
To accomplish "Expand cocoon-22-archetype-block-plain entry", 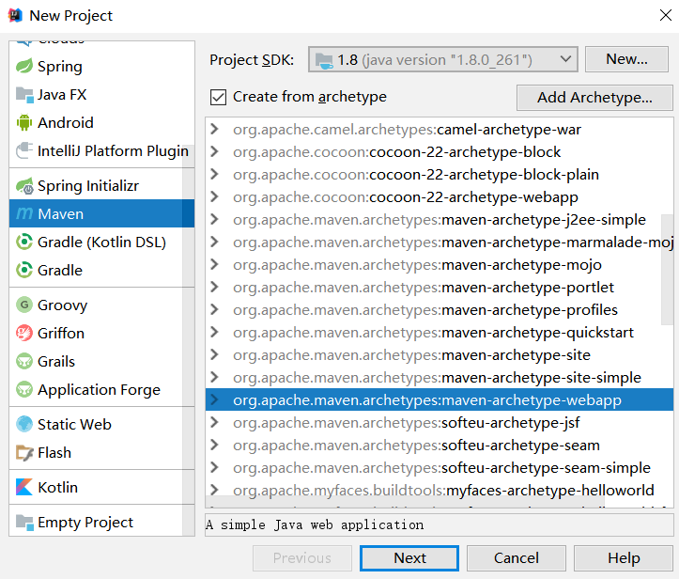I will 214,174.
